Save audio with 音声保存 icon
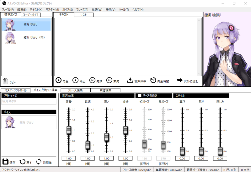Image resolution: width=251 pixels, height=172 pixels. click(130, 80)
